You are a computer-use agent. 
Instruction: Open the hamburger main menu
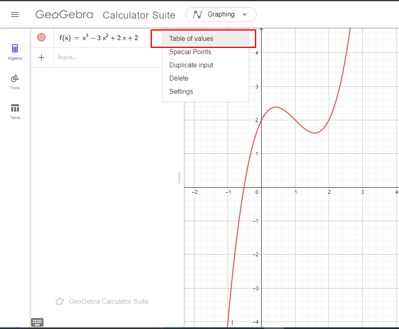coord(15,14)
